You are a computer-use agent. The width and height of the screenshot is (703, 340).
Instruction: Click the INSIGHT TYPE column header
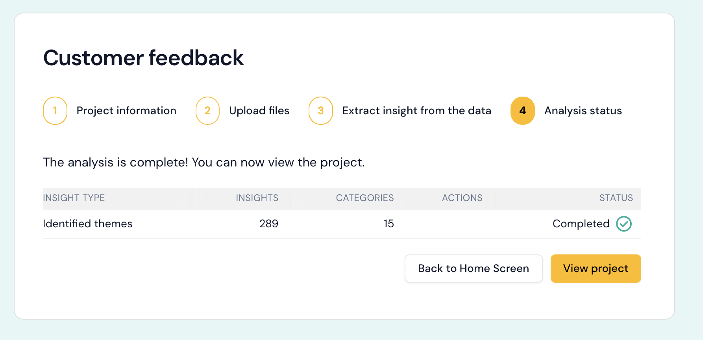click(x=74, y=198)
